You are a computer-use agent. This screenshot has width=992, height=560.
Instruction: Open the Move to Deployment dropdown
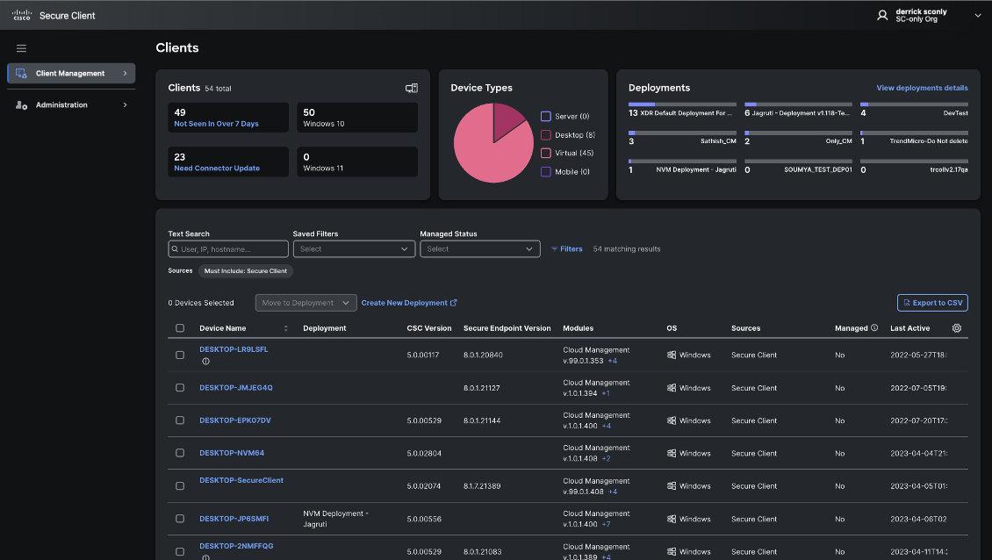pyautogui.click(x=306, y=303)
